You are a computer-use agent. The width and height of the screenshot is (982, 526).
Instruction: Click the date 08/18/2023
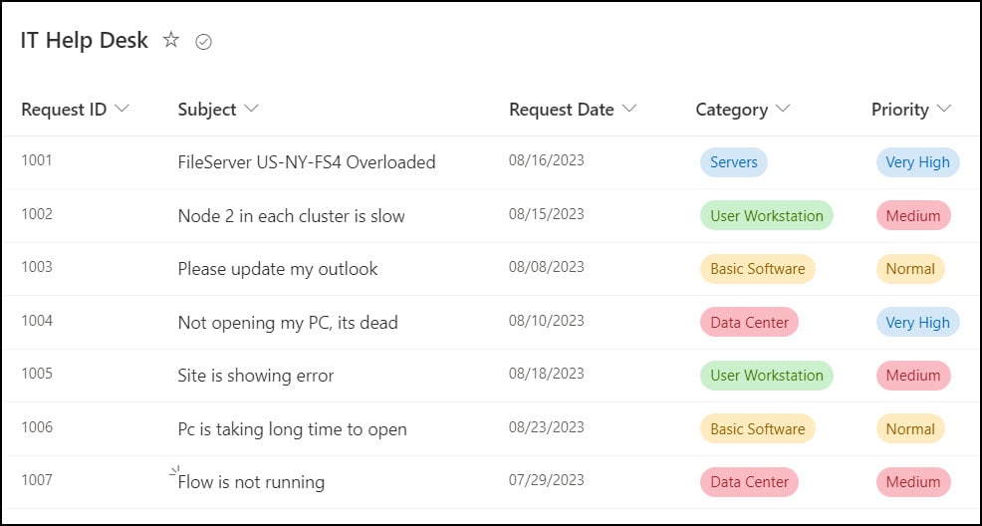pos(546,374)
